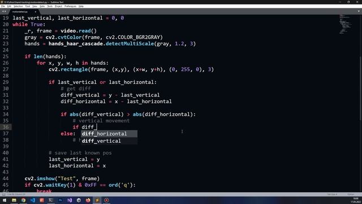Image resolution: width=362 pixels, height=204 pixels.
Task: Open the screen recorder taskbar icon
Action: click(x=106, y=200)
